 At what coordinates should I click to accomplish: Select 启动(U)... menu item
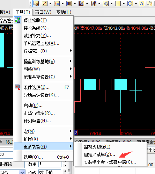pyautogui.click(x=43, y=106)
